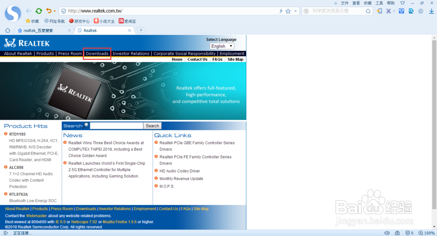Click the Webmaster link in the footer

pyautogui.click(x=37, y=215)
